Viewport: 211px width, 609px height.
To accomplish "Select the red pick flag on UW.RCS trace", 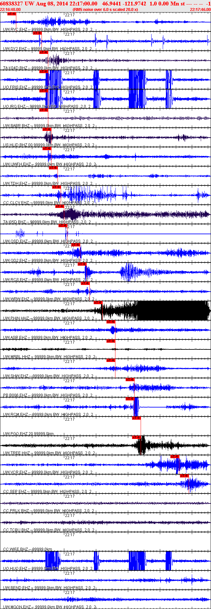I will click(82, 264).
